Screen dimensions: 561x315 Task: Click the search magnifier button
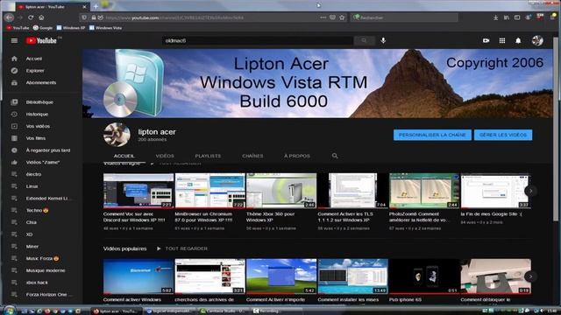[x=364, y=41]
